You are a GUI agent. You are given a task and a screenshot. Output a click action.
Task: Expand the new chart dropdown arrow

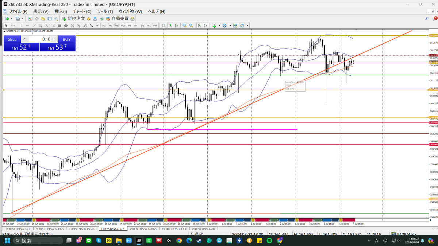pyautogui.click(x=11, y=19)
